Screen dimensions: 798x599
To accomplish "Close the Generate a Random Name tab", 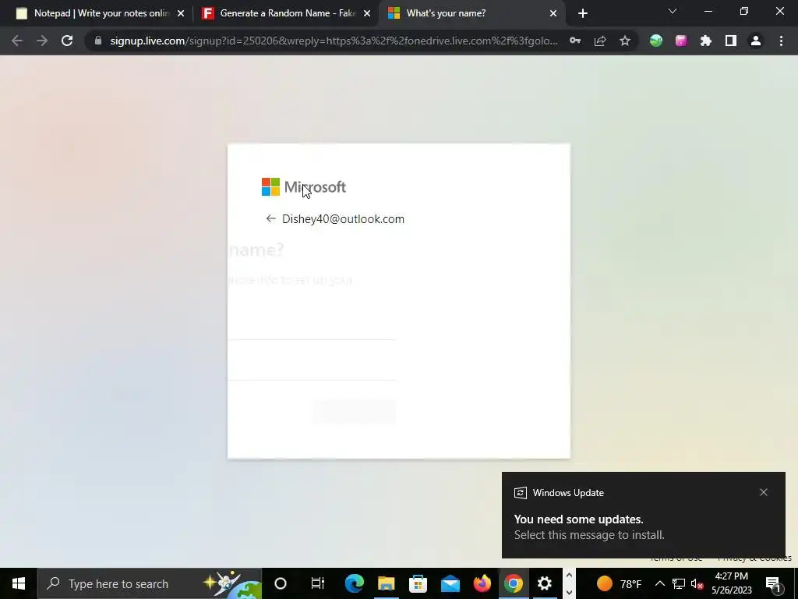I will pos(367,13).
